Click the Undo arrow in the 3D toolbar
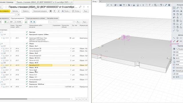Screen dimensions: 183x103 (108, 5)
